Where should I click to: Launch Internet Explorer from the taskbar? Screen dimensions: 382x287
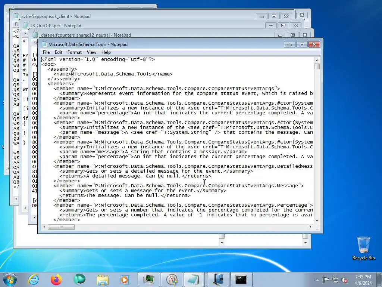click(33, 280)
